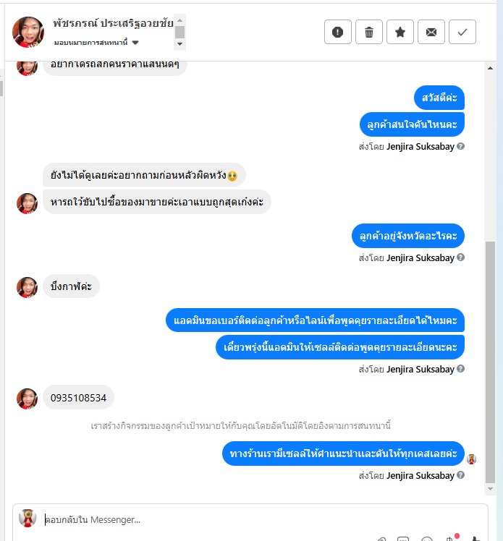Delete conversation using trash icon
Viewport: 503px width, 541px height.
click(369, 32)
